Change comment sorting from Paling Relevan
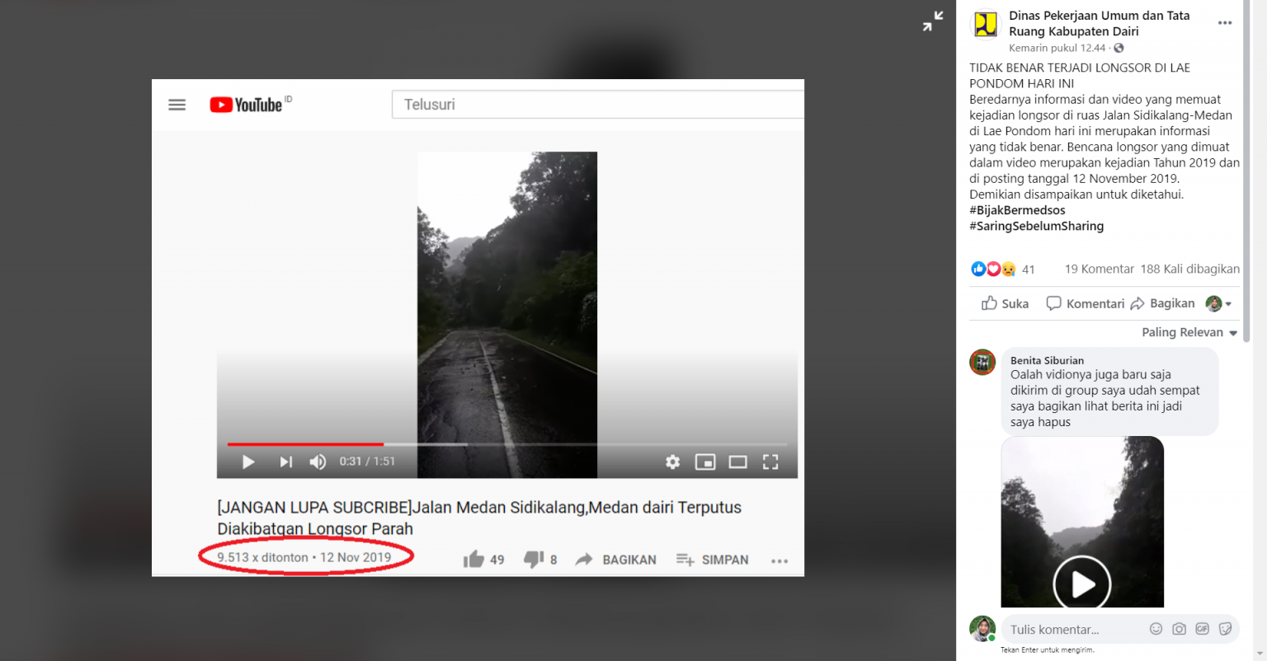This screenshot has height=661, width=1267. point(1189,332)
